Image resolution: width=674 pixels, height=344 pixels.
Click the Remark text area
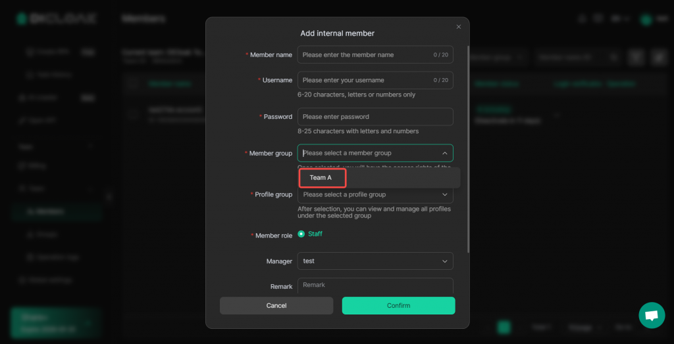coord(375,286)
